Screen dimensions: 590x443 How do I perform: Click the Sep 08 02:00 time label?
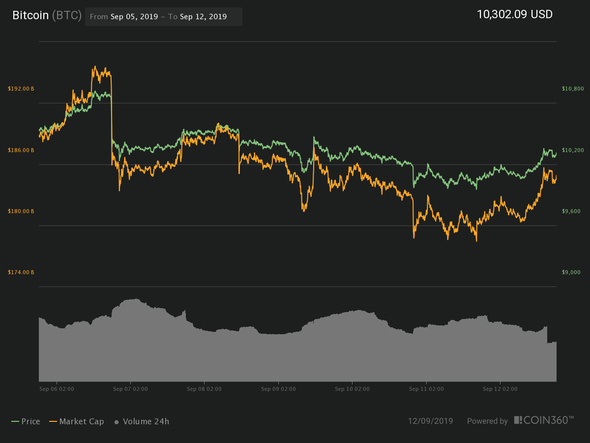pyautogui.click(x=205, y=389)
